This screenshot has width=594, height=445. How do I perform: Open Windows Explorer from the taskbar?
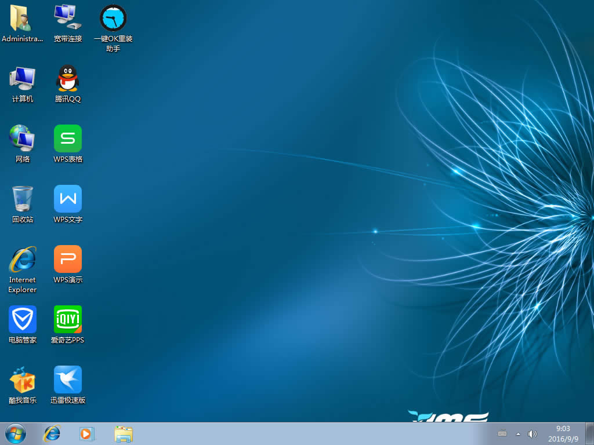coord(123,433)
